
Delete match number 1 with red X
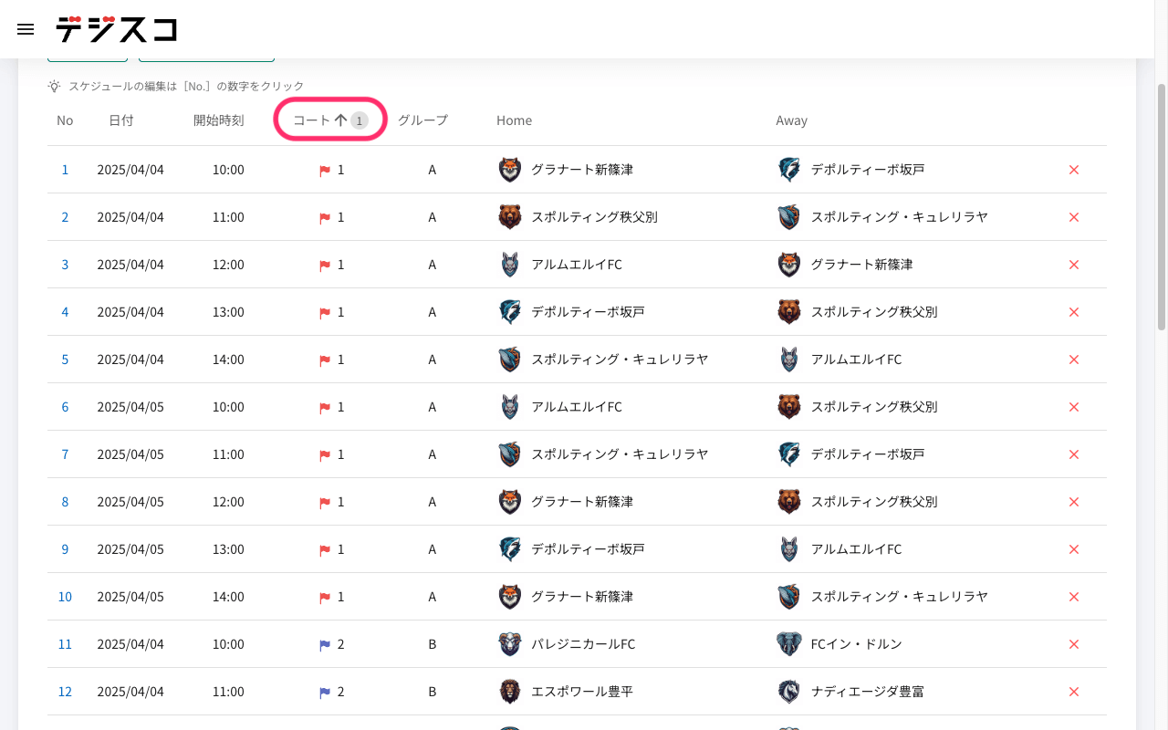pos(1073,170)
